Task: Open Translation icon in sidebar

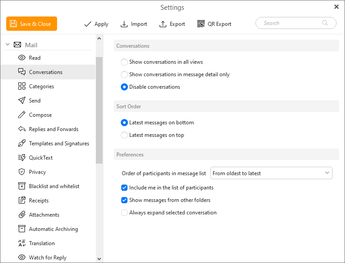Action: [21, 243]
